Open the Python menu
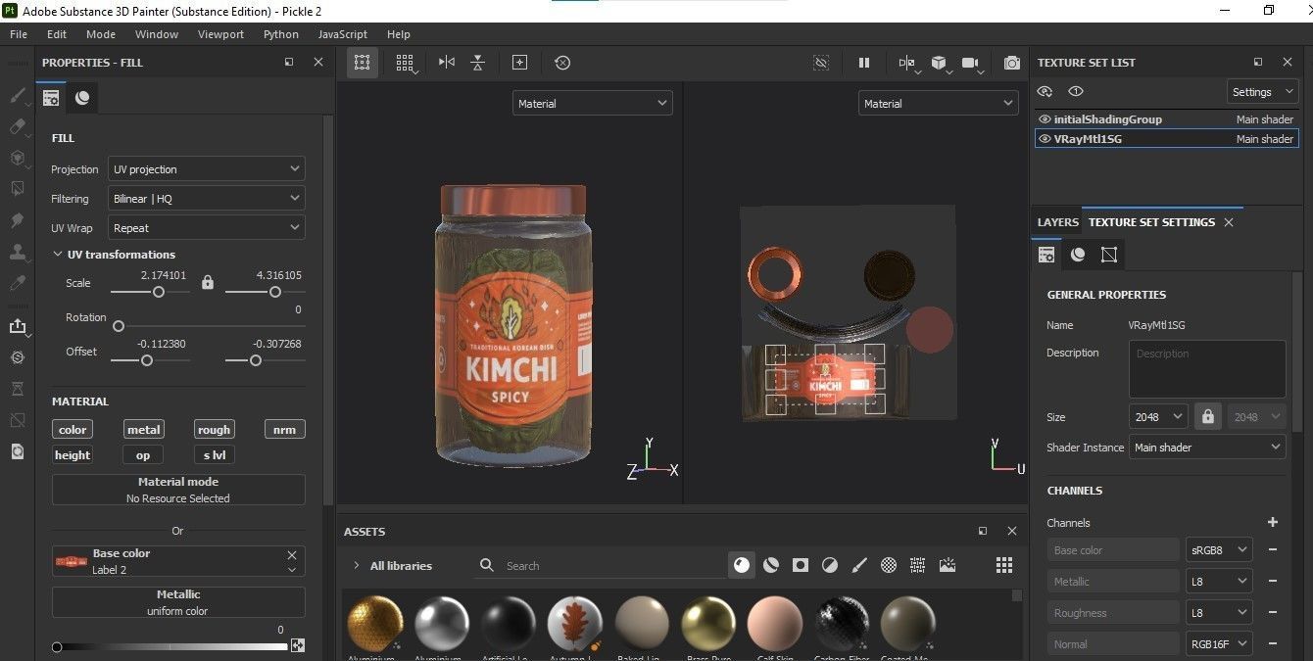Viewport: 1313px width, 661px height. 281,34
